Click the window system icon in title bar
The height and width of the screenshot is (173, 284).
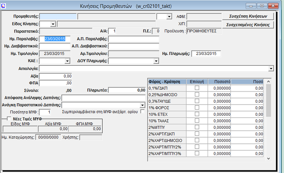(3, 6)
